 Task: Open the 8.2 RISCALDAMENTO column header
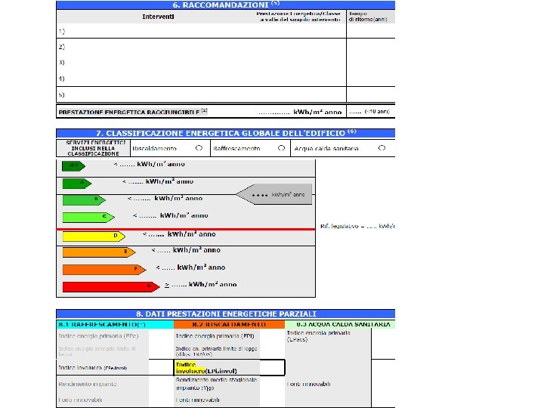[x=230, y=324]
